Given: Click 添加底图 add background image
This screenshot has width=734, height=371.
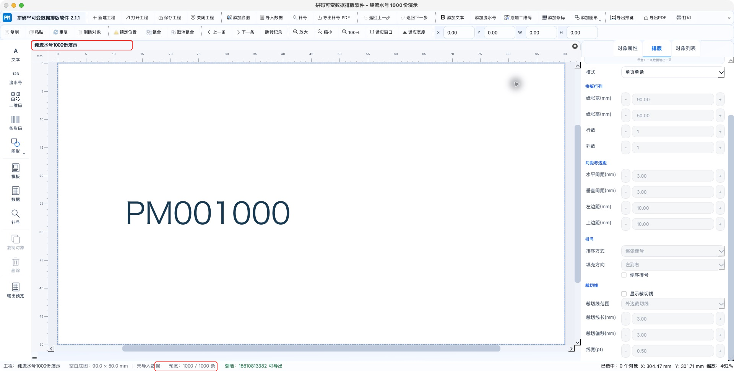Looking at the screenshot, I should [x=238, y=18].
